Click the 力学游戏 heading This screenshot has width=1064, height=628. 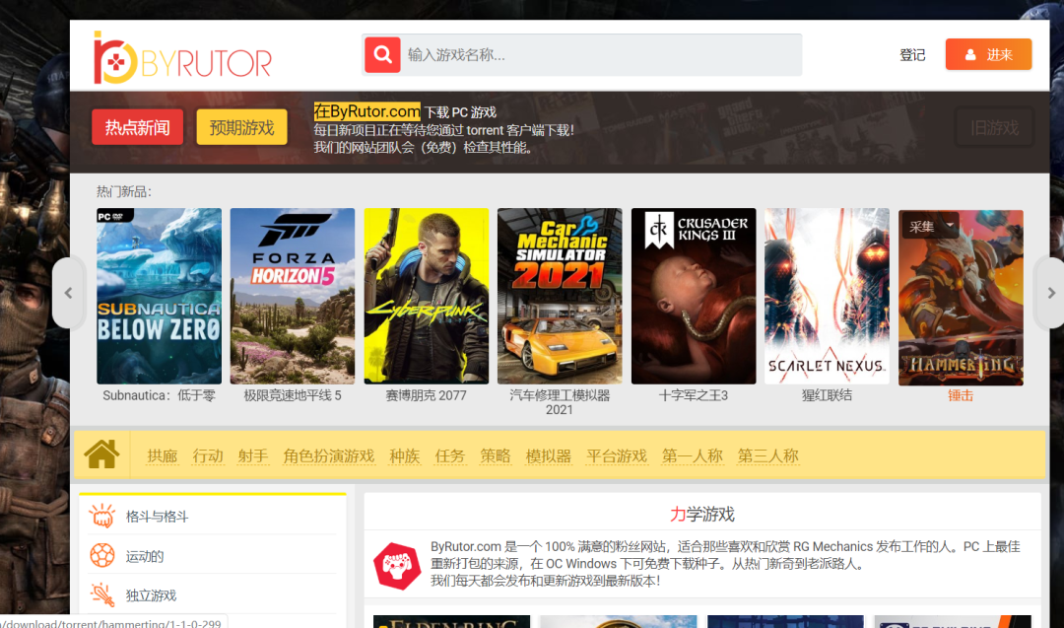702,514
